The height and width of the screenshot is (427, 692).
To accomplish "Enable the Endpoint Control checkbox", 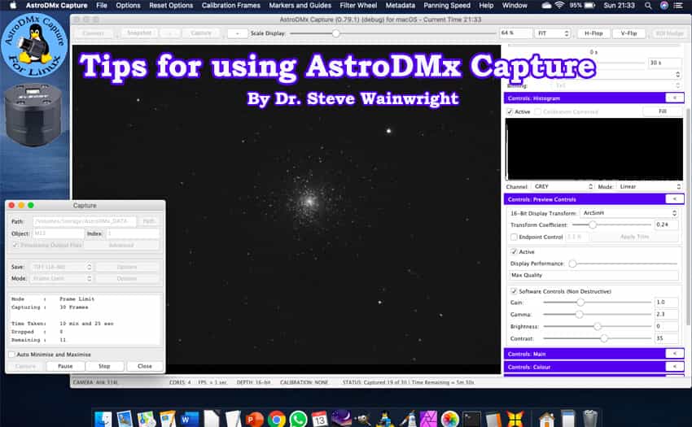I will click(513, 237).
